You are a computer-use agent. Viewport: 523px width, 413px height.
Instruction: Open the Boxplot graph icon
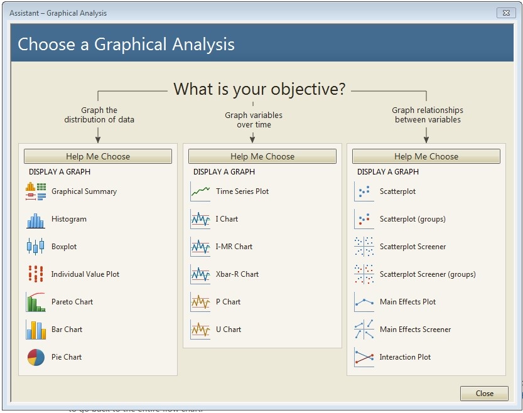coord(36,247)
